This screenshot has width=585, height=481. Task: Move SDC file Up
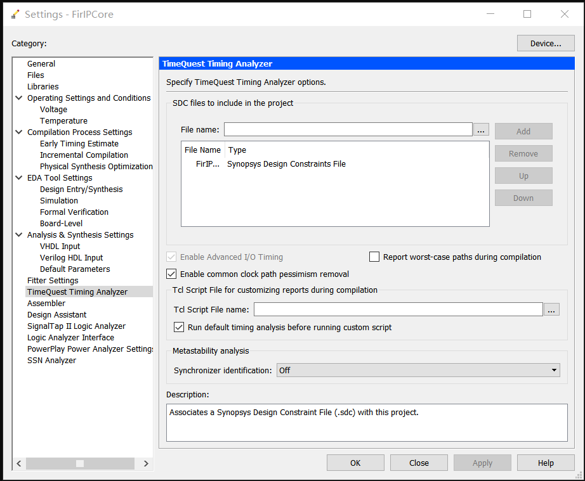(x=523, y=176)
